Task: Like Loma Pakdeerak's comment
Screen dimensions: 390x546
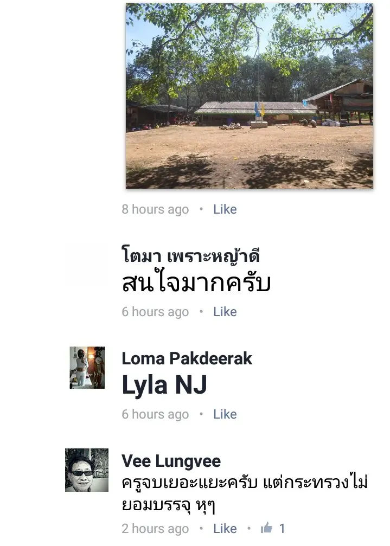Action: 225,414
